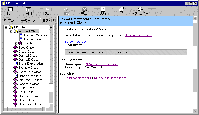The width and height of the screenshot is (199, 115).
Task: Open the Options (オプション) toolbar menu
Action: click(x=140, y=11)
